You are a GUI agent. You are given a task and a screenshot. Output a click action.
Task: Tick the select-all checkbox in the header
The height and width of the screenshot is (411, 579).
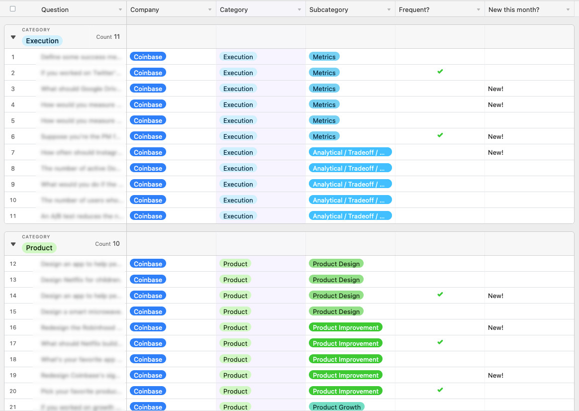[x=13, y=9]
